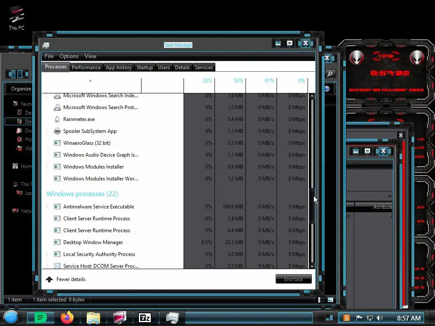The height and width of the screenshot is (326, 435).
Task: Expand the Local Security Authority Process row
Action: [x=47, y=254]
